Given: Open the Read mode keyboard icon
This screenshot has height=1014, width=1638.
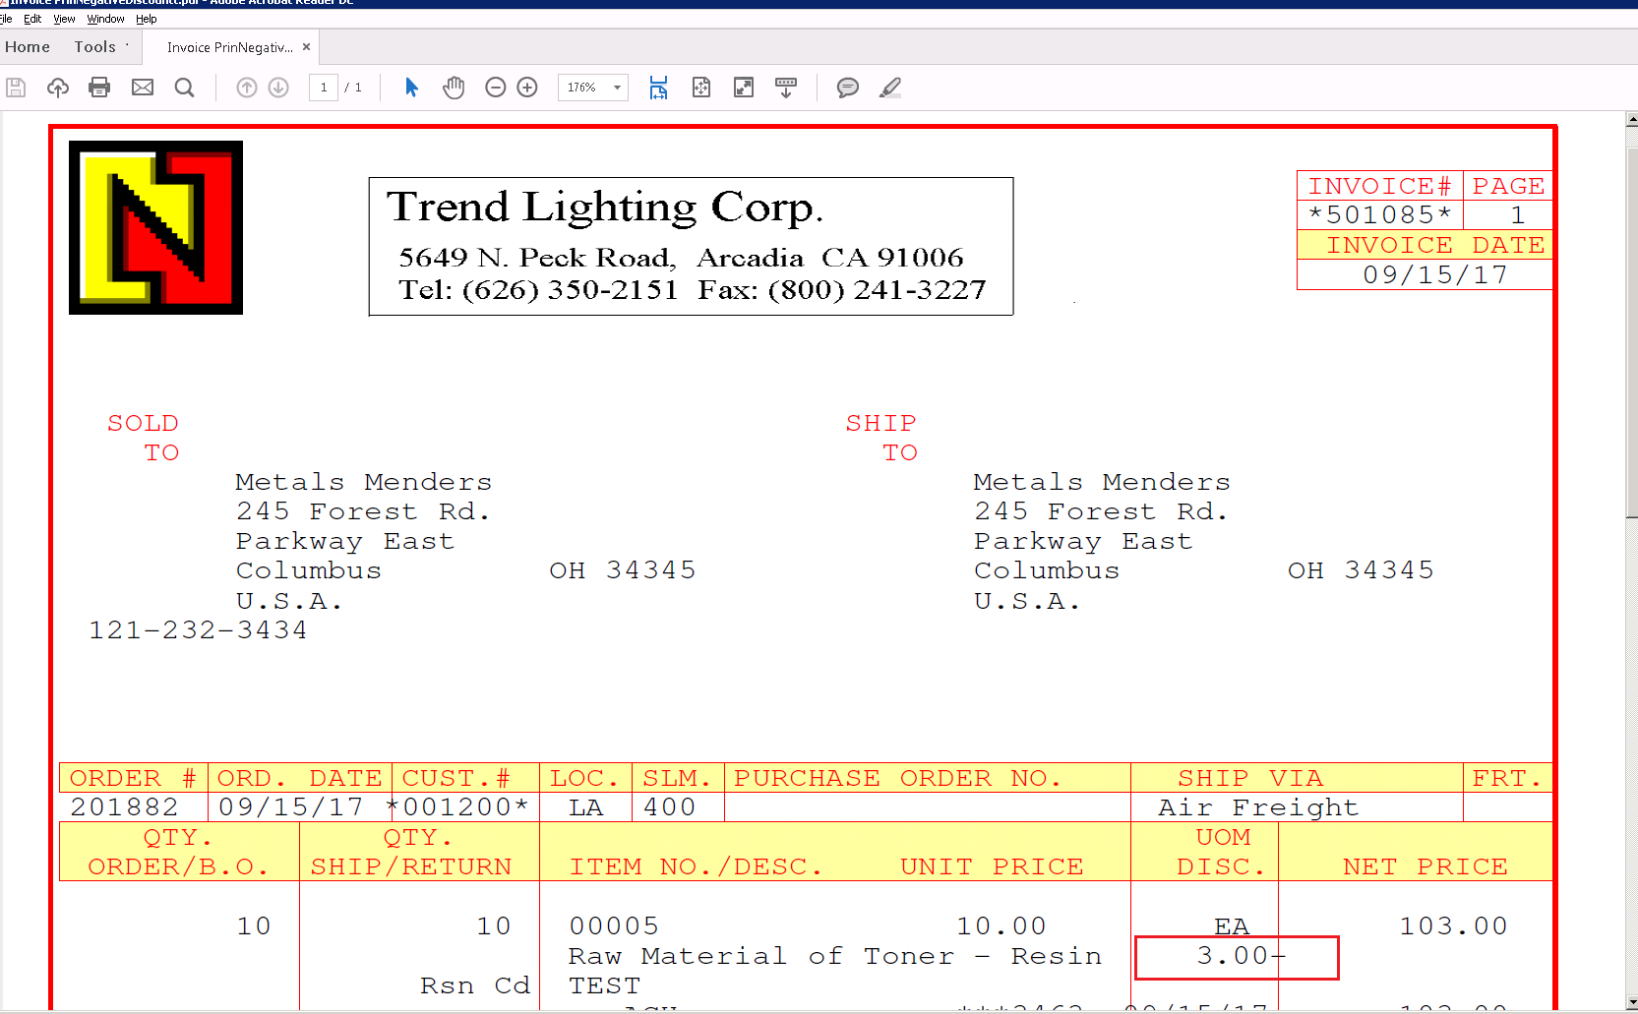Looking at the screenshot, I should [x=786, y=88].
